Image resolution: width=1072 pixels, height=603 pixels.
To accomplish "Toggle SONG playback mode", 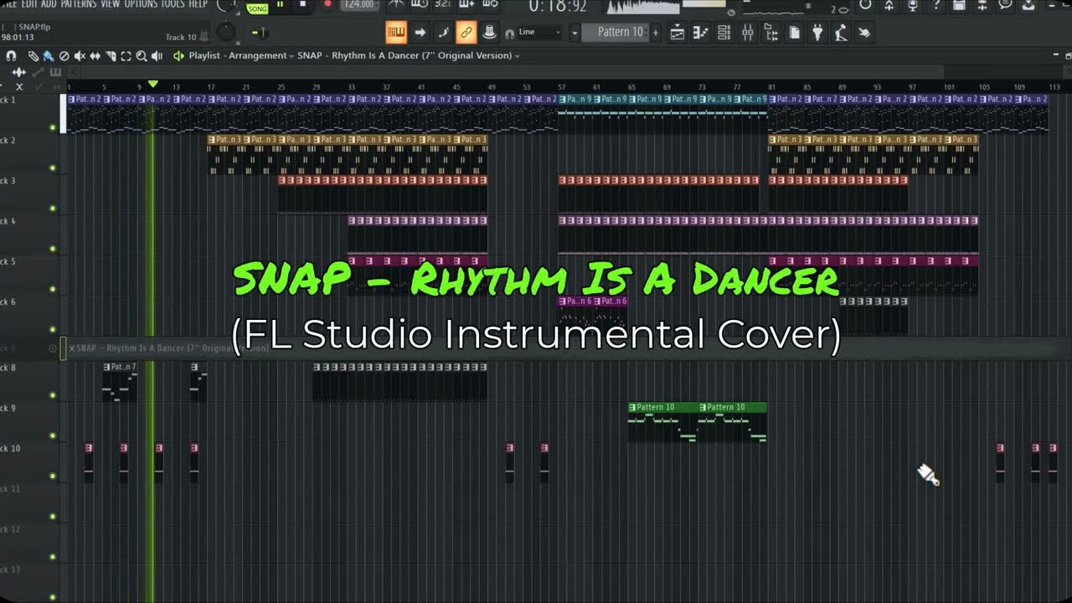I will point(257,8).
